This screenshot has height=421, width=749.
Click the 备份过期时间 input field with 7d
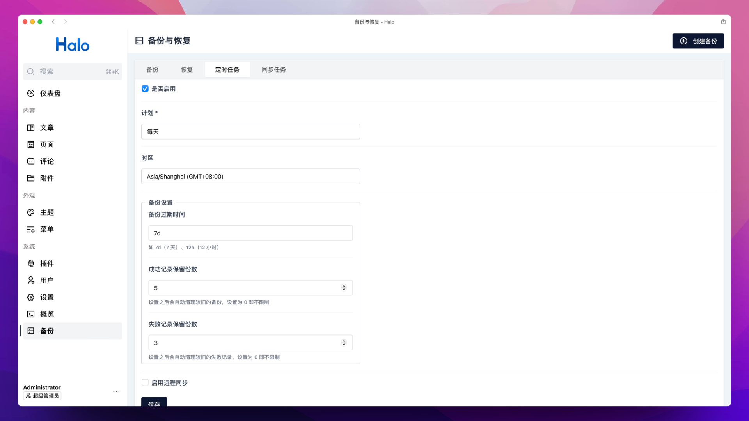pos(250,233)
